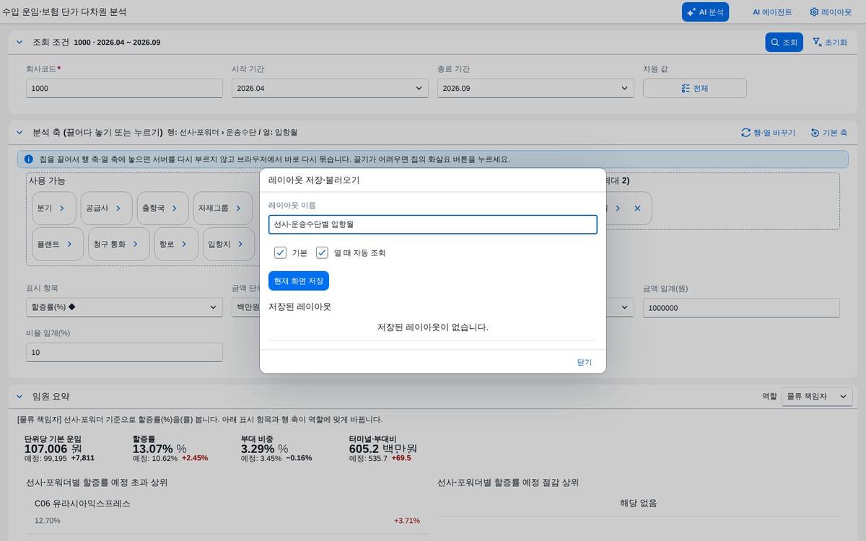This screenshot has width=866, height=541.
Task: Remove the column-axis chip with the X
Action: [x=637, y=208]
